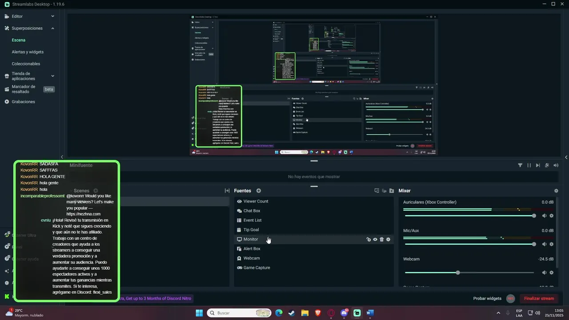Add a source folder in the Fuentes panel
The height and width of the screenshot is (320, 569).
(x=392, y=191)
